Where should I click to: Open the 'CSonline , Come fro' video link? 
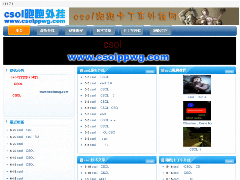197,123
